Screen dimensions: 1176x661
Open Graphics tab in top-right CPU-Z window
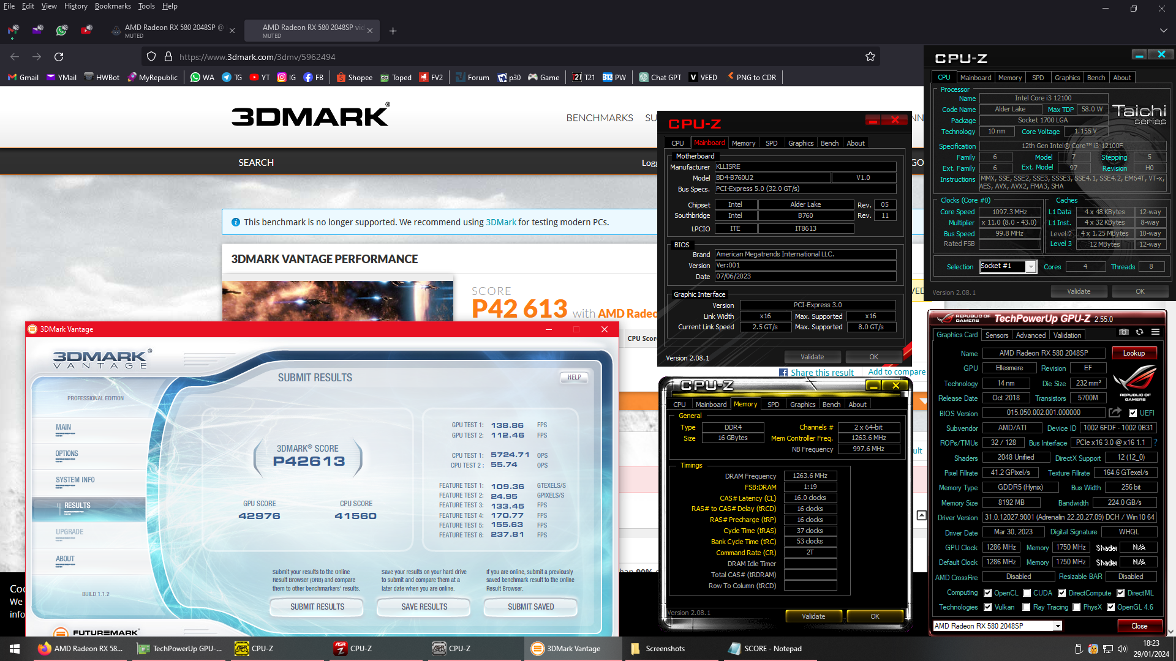coord(1066,78)
